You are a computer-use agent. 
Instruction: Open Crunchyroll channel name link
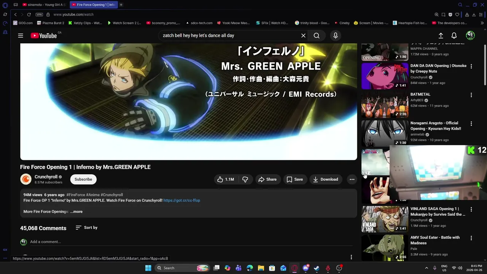tap(46, 177)
